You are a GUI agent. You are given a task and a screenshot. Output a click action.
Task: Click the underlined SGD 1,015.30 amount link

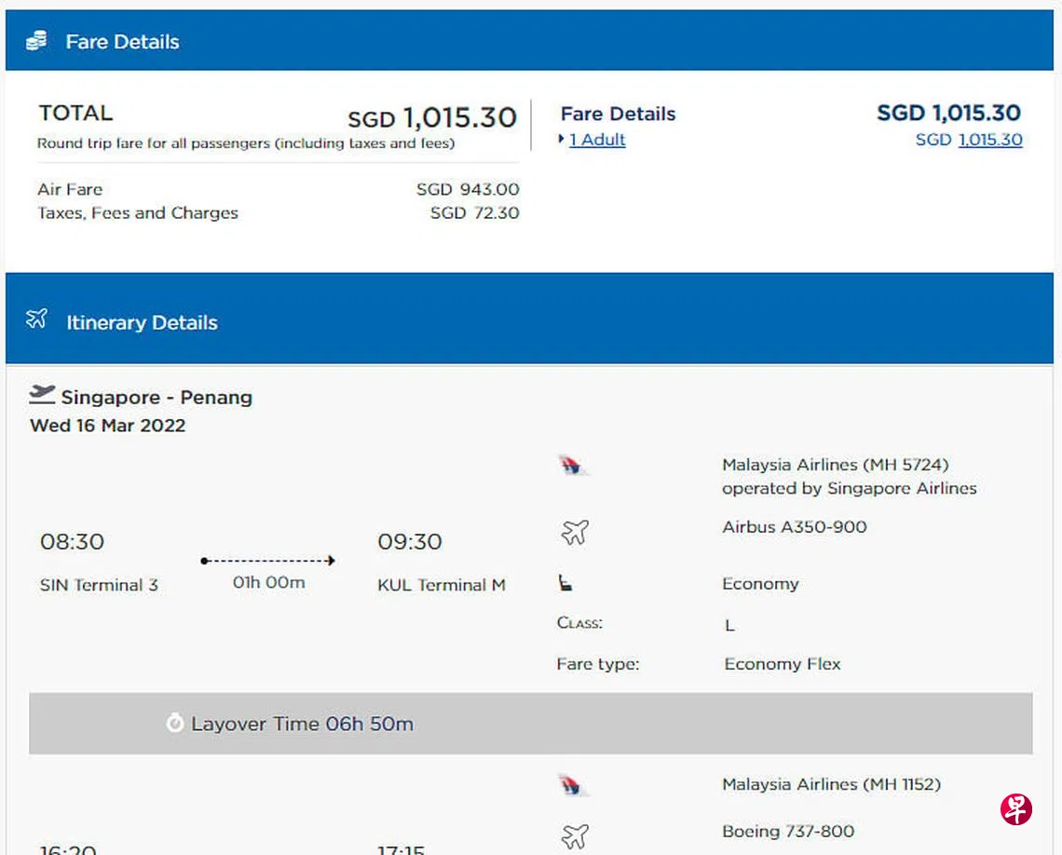pos(989,140)
